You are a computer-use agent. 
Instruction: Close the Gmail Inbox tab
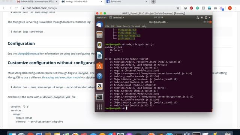pos(57,1)
